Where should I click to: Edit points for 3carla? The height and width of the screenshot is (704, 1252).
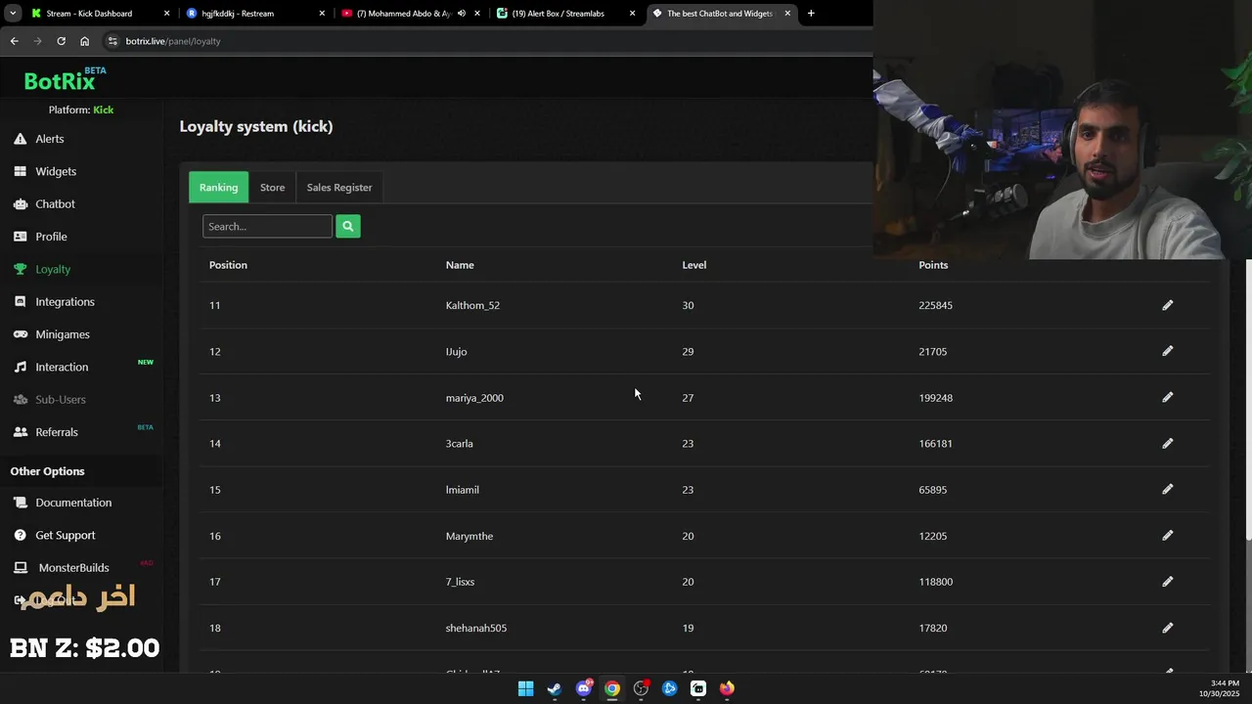point(1167,443)
